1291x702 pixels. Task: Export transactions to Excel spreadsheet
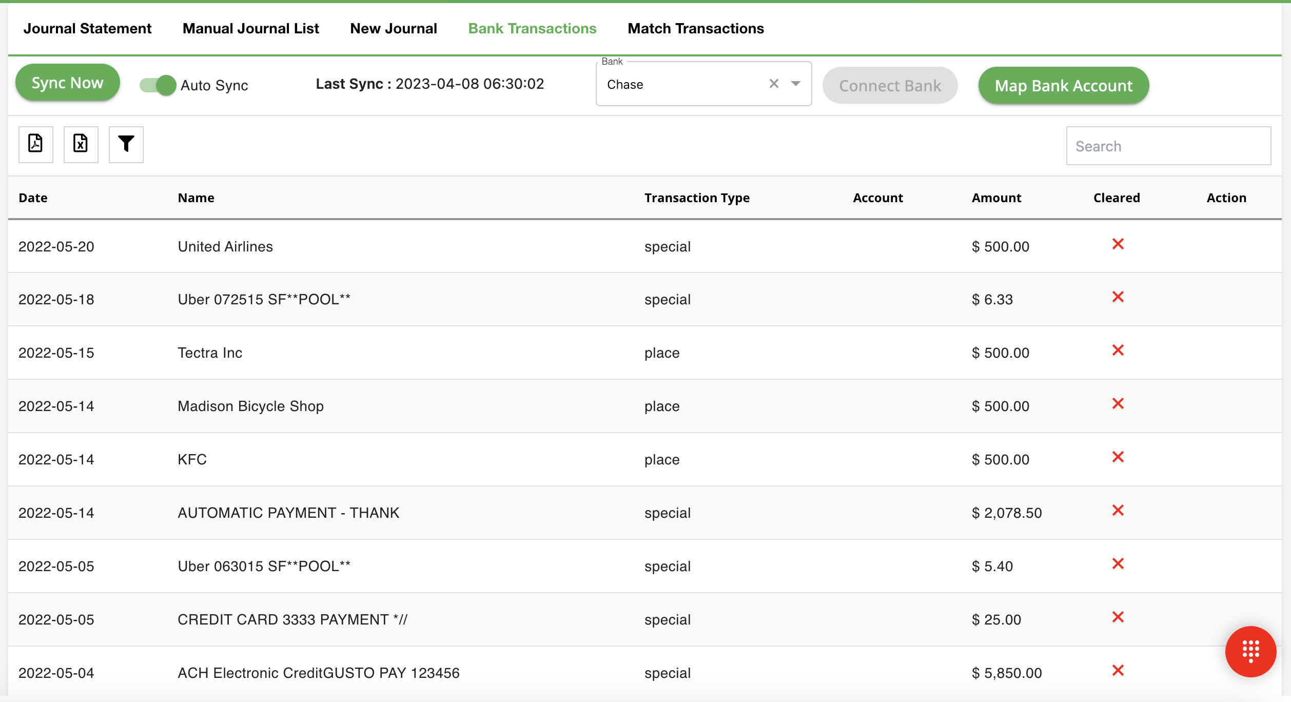(81, 144)
